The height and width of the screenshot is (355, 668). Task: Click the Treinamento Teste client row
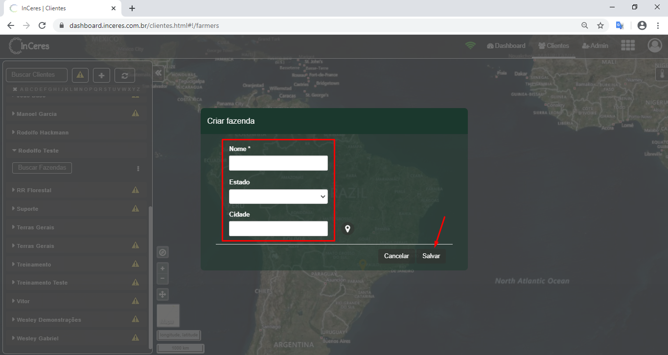[76, 282]
